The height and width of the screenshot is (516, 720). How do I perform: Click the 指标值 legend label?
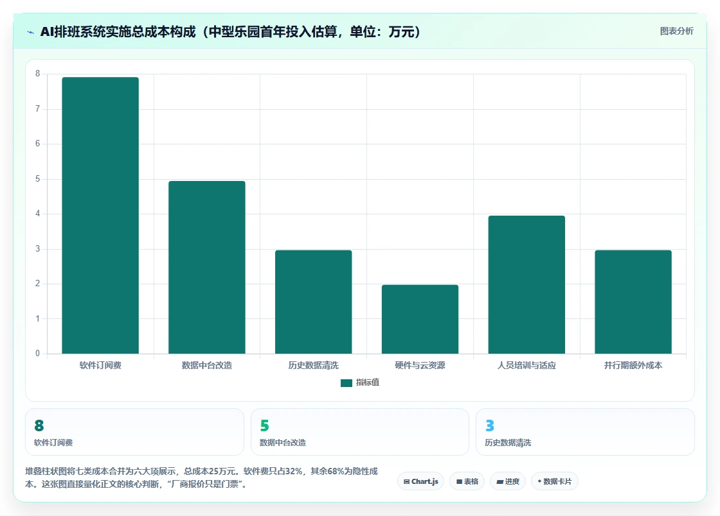(x=367, y=383)
